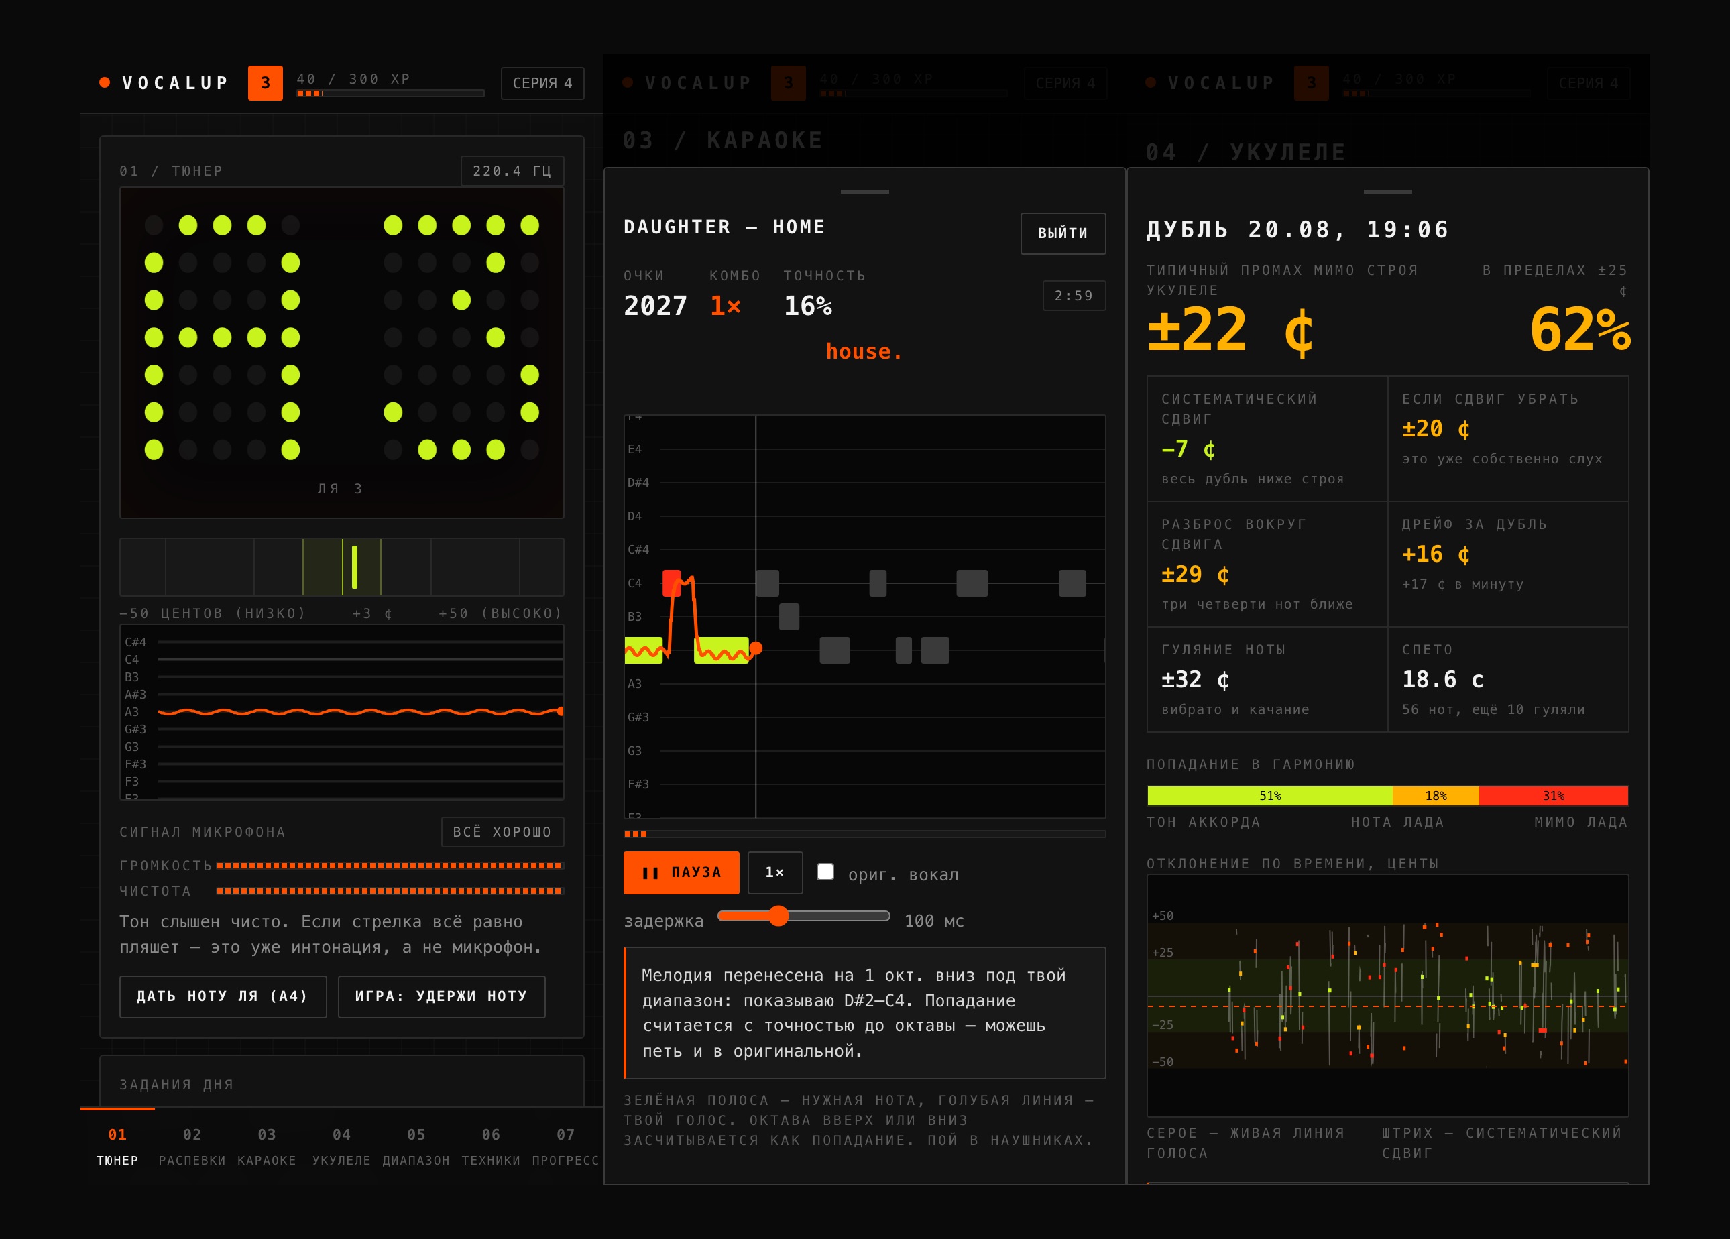The width and height of the screenshot is (1730, 1239).
Task: Play reference note ДАТЬ НОТУ ЛЯ (A4)
Action: (x=223, y=996)
